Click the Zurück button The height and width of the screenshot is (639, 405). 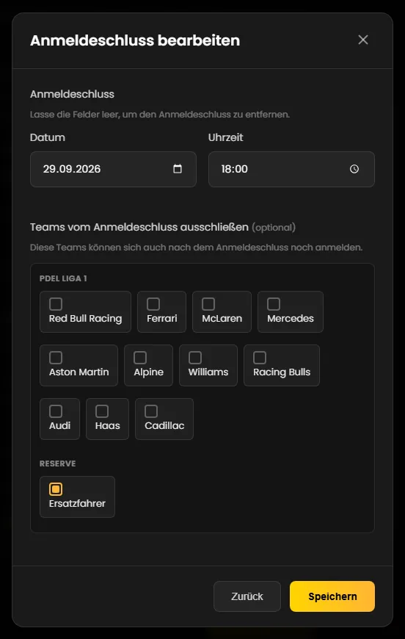247,596
